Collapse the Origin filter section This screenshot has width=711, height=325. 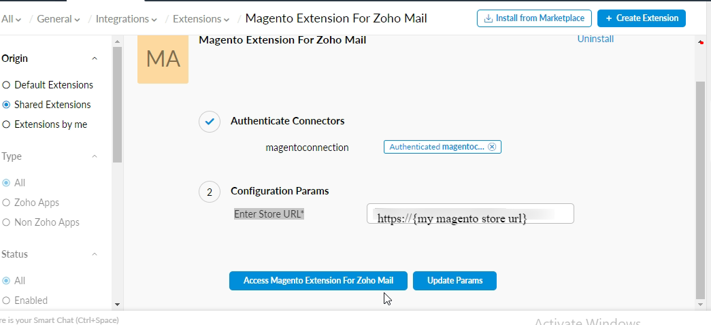pos(95,58)
